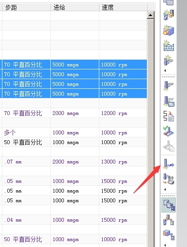Screen dimensions: 187x247
Task: Select 1000 mmpm in the .04 mm row
Action: click(75, 220)
